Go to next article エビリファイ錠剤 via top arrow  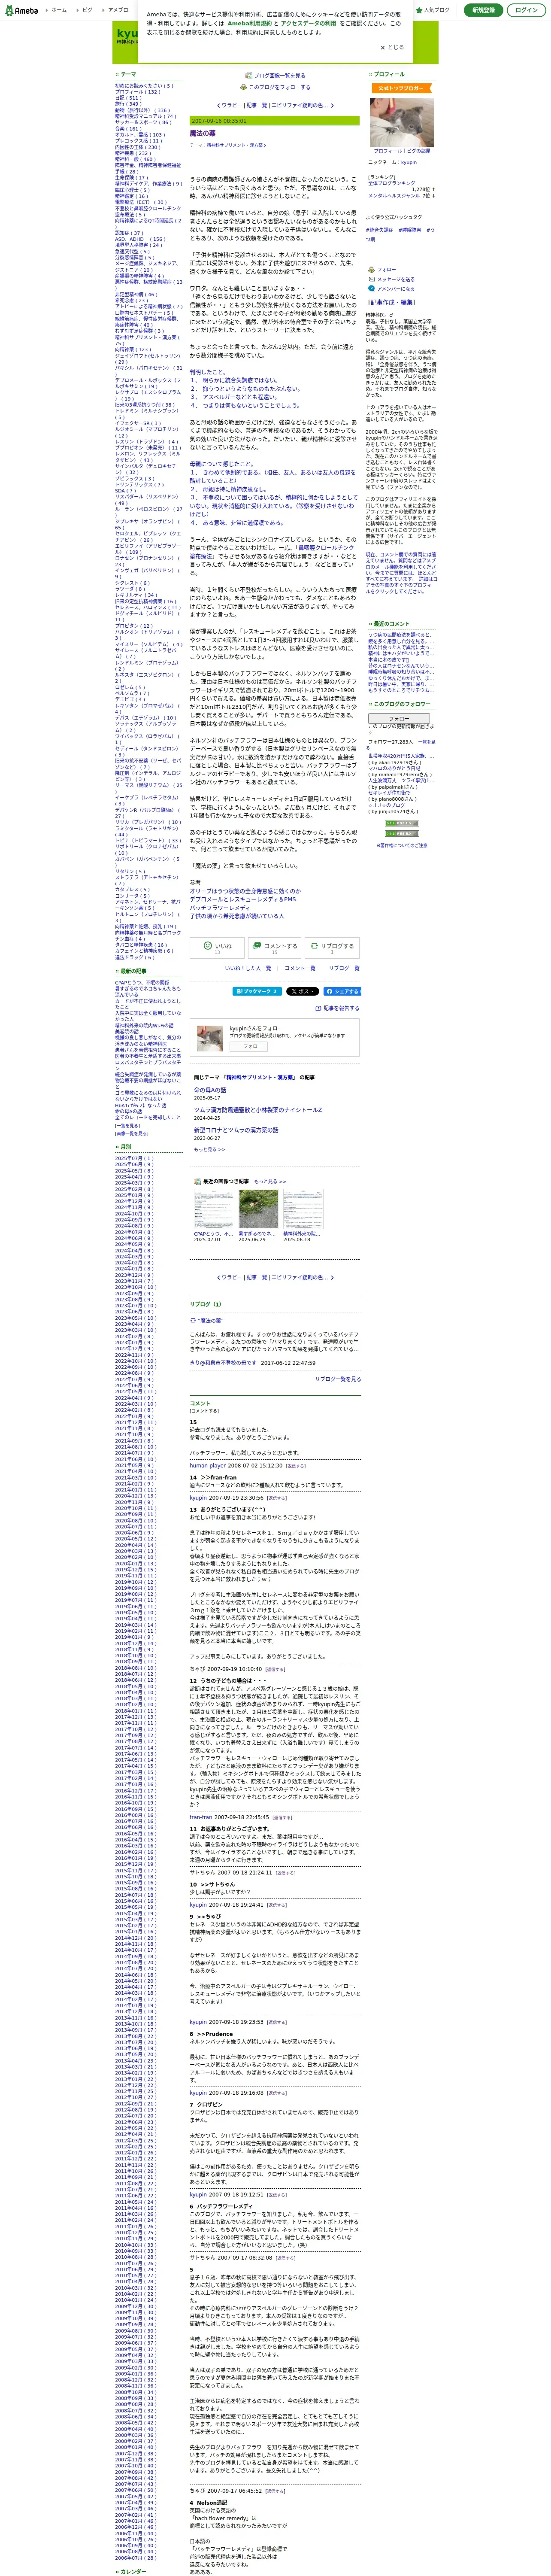(303, 105)
